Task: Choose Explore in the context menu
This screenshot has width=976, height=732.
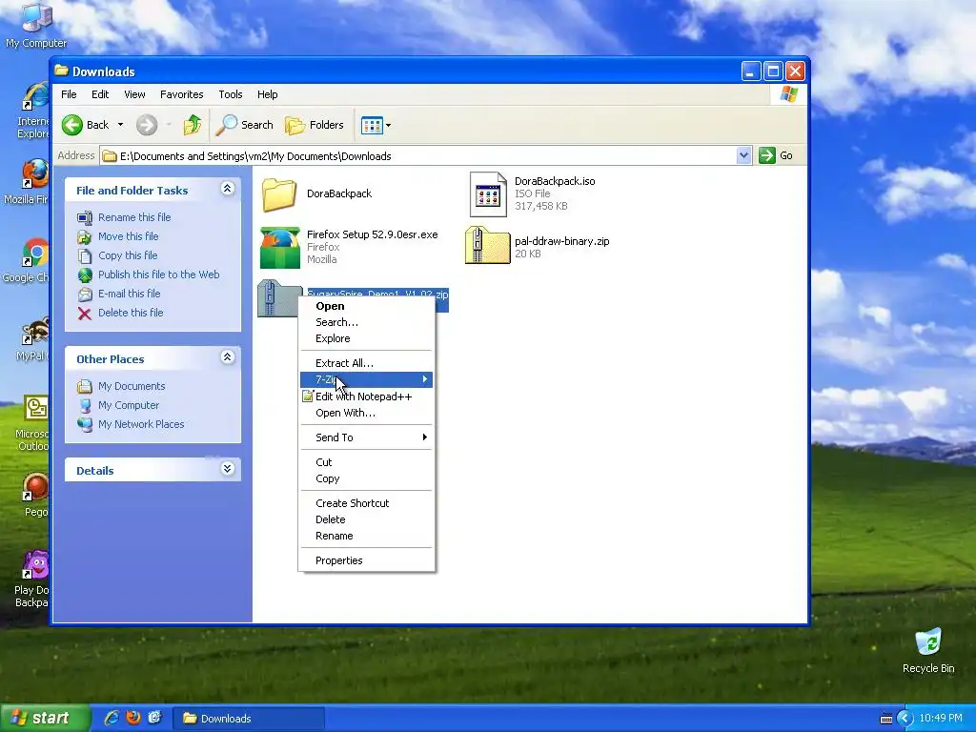Action: (x=366, y=338)
